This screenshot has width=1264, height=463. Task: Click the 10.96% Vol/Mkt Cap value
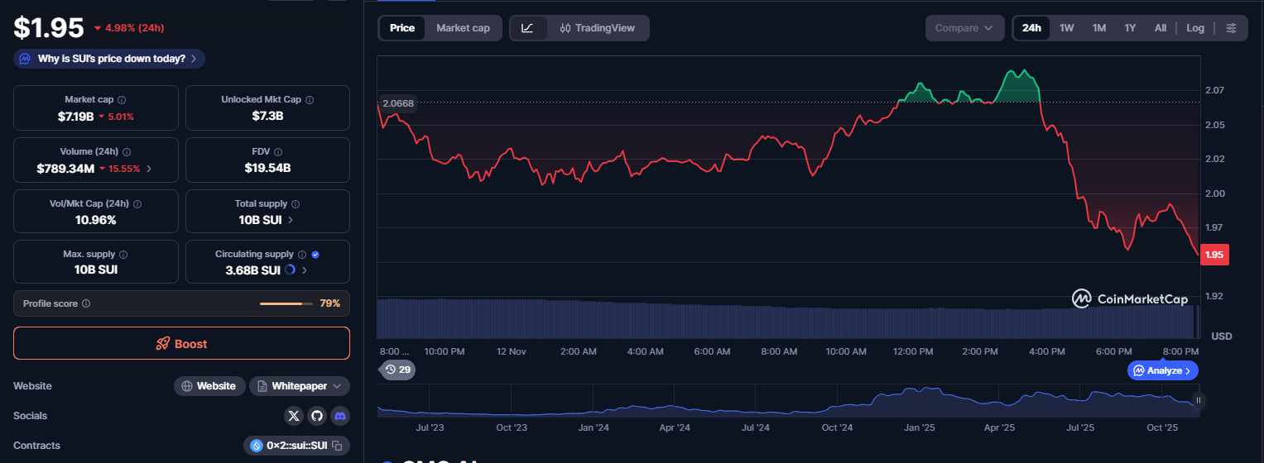click(x=95, y=220)
